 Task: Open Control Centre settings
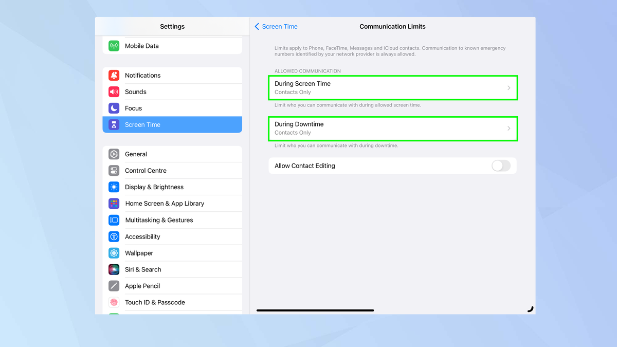point(172,171)
